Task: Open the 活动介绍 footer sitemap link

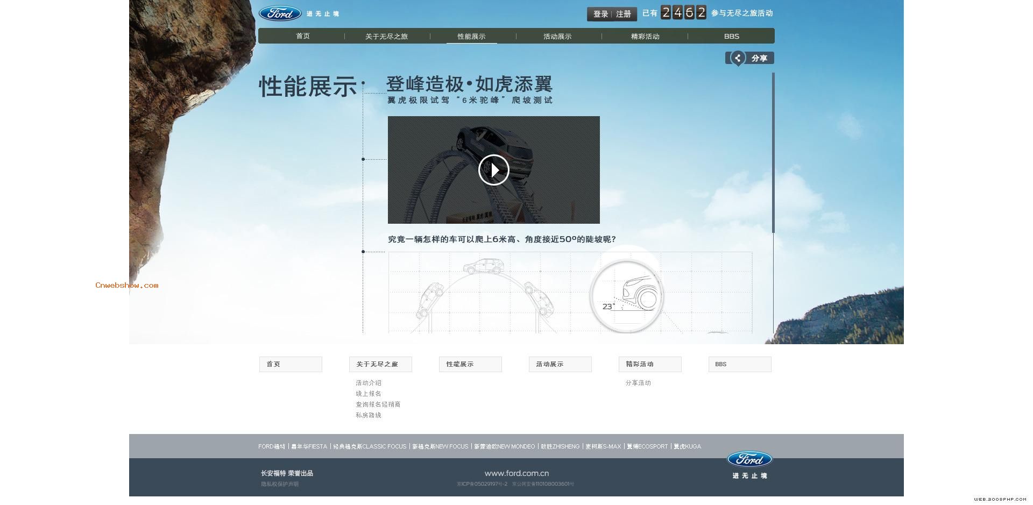Action: pyautogui.click(x=369, y=383)
